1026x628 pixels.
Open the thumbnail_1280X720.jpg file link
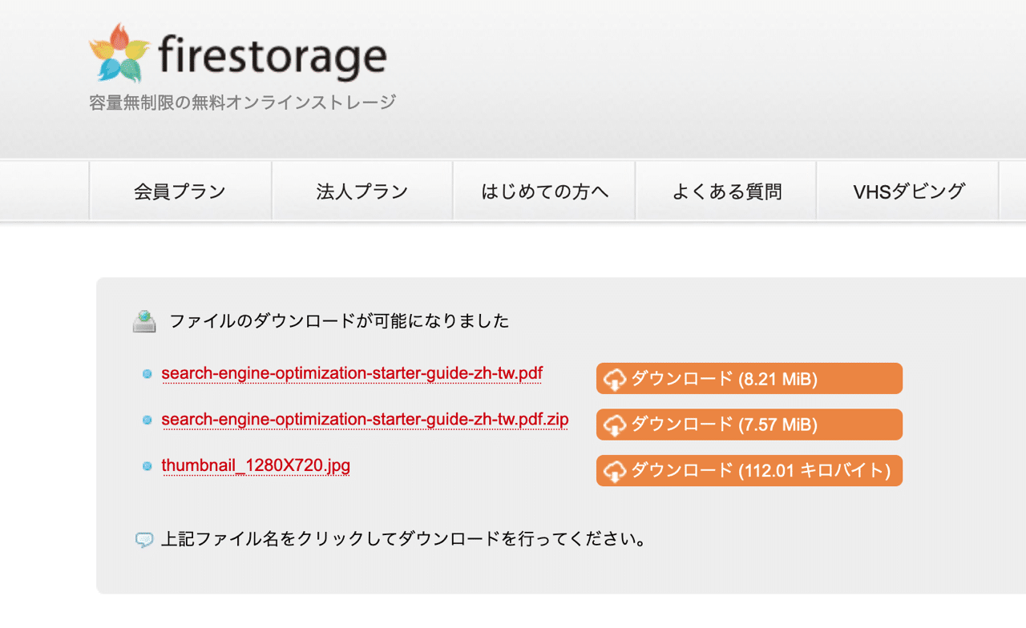point(257,465)
